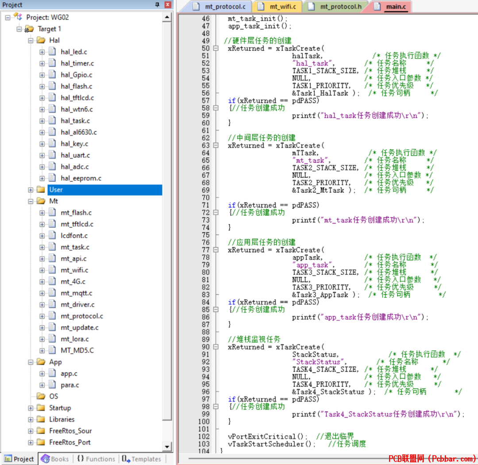The width and height of the screenshot is (478, 465).
Task: Collapse the Target 1 node
Action: 19,29
